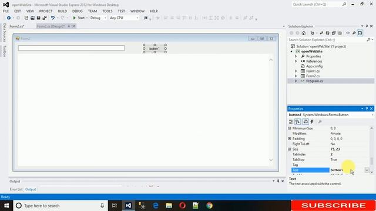Open the TOOLS menu
Viewport: 376px width, 211px height.
(x=107, y=11)
